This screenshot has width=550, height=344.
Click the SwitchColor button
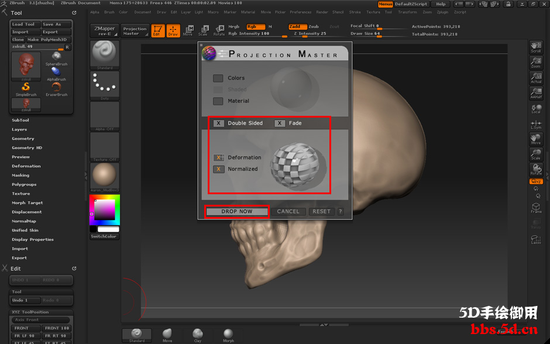point(104,236)
